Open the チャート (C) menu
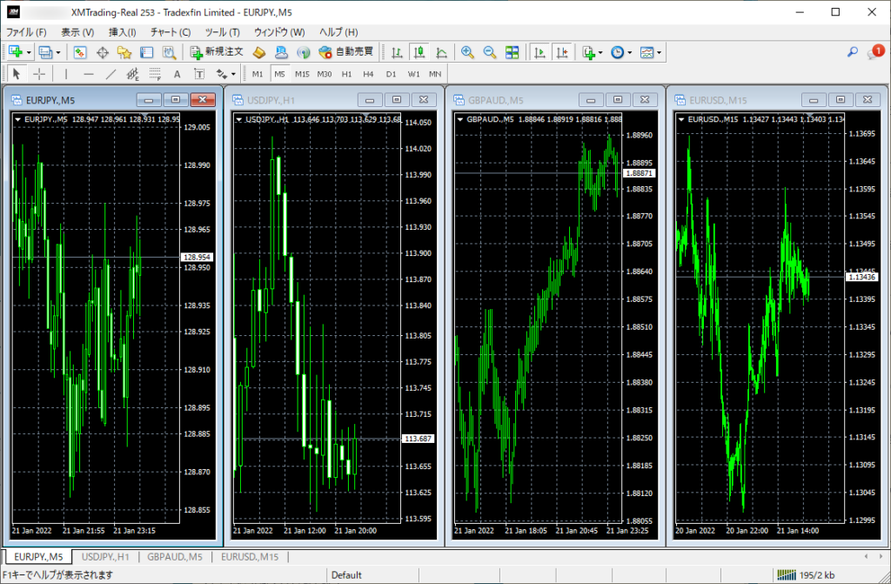Viewport: 891px width, 584px height. click(x=170, y=32)
